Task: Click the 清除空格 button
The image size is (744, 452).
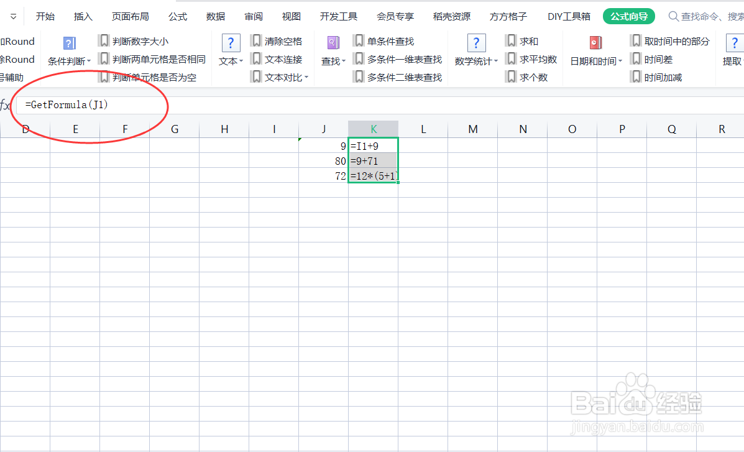Action: click(277, 41)
